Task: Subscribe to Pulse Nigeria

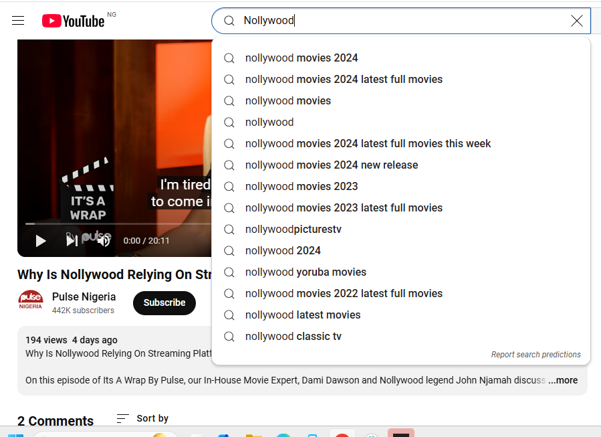Action: coord(164,302)
